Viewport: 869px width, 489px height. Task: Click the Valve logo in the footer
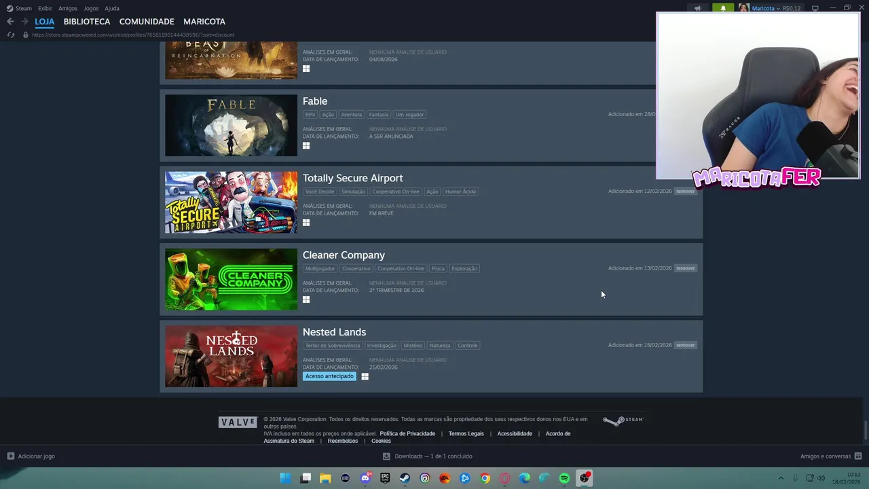(238, 422)
